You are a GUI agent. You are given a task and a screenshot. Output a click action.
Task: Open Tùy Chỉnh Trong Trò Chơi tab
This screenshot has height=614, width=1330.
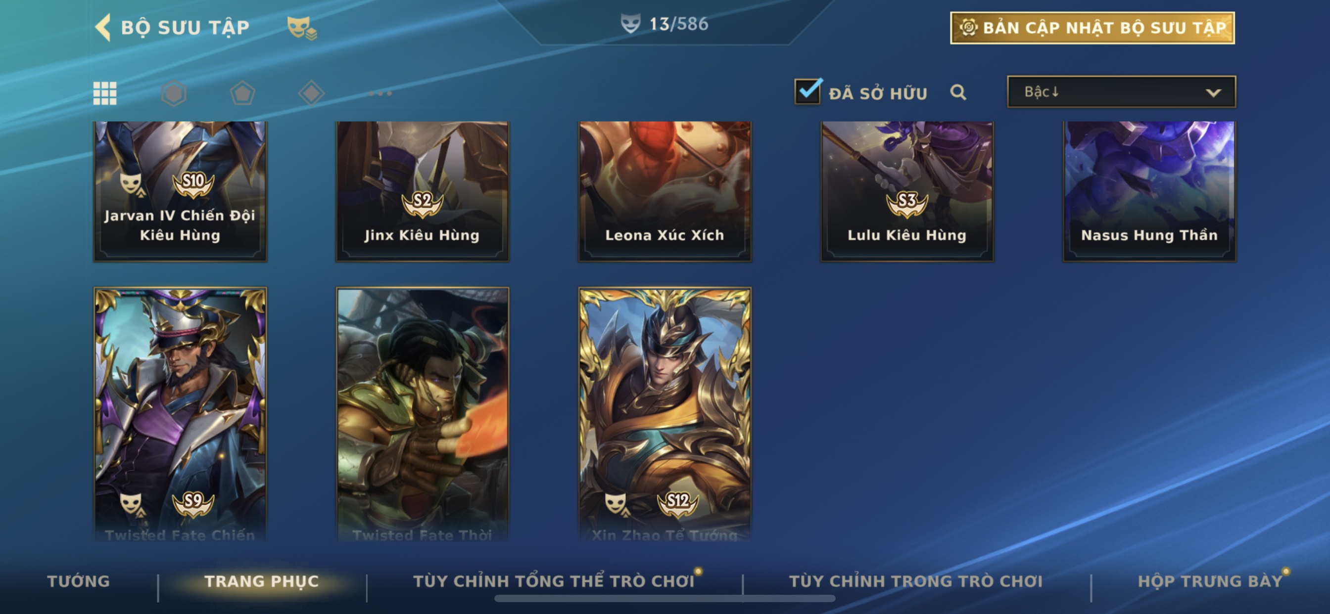[916, 581]
